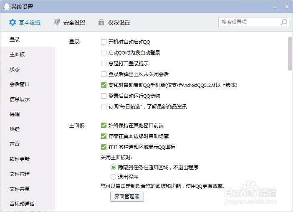This screenshot has width=293, height=212.
Task: Click the vertical scrollbar thumb
Action: [290, 54]
